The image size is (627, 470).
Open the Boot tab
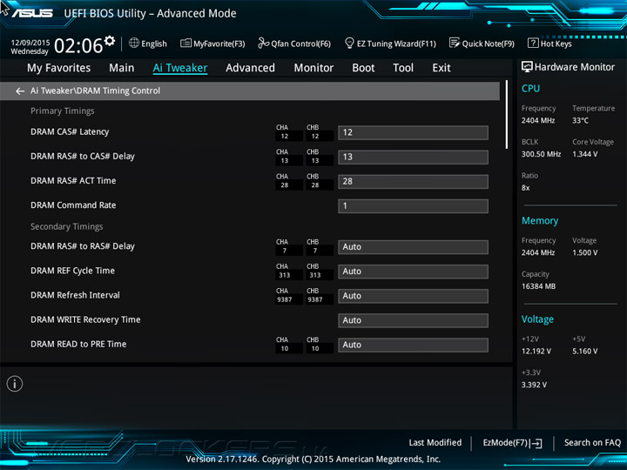363,68
